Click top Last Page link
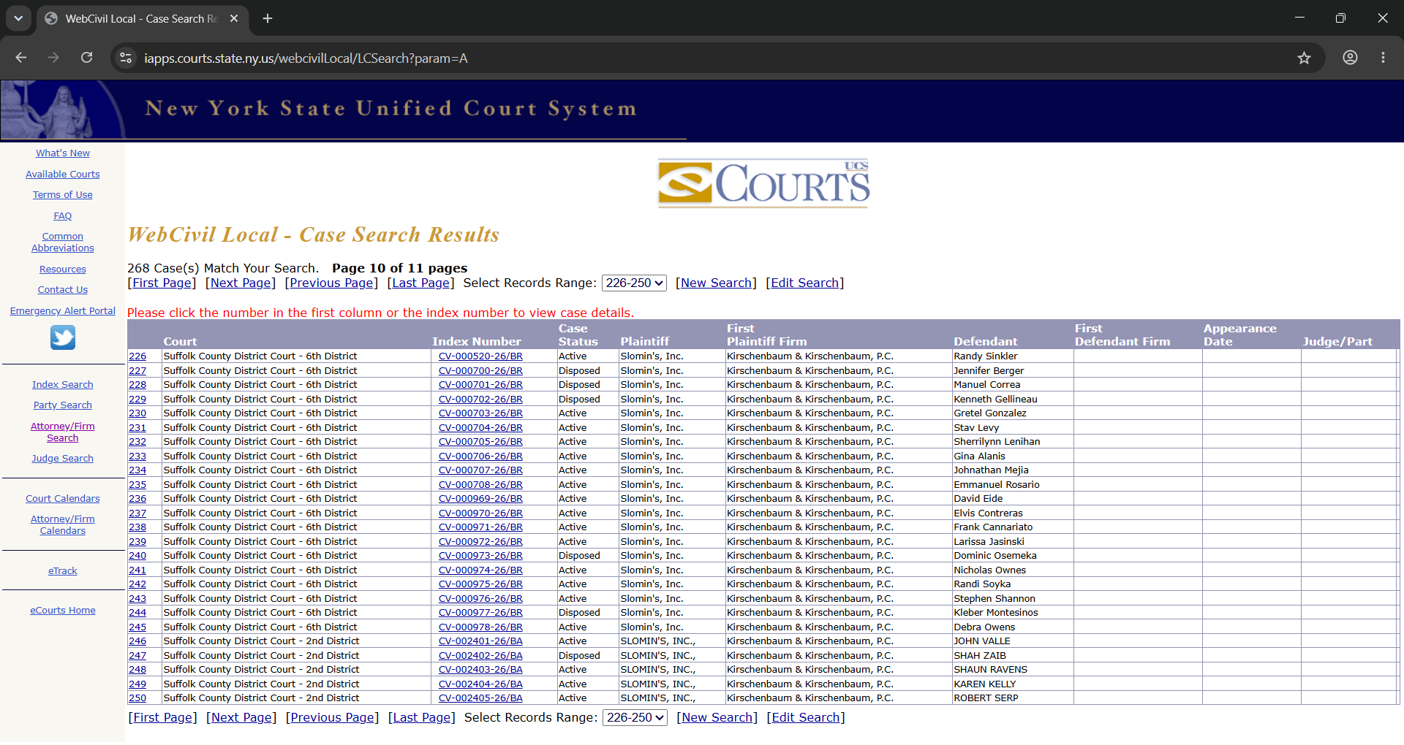 421,283
